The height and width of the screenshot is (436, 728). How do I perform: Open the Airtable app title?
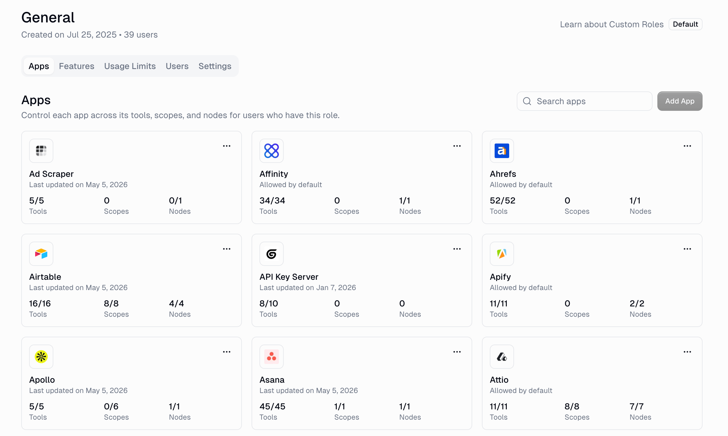click(x=45, y=277)
